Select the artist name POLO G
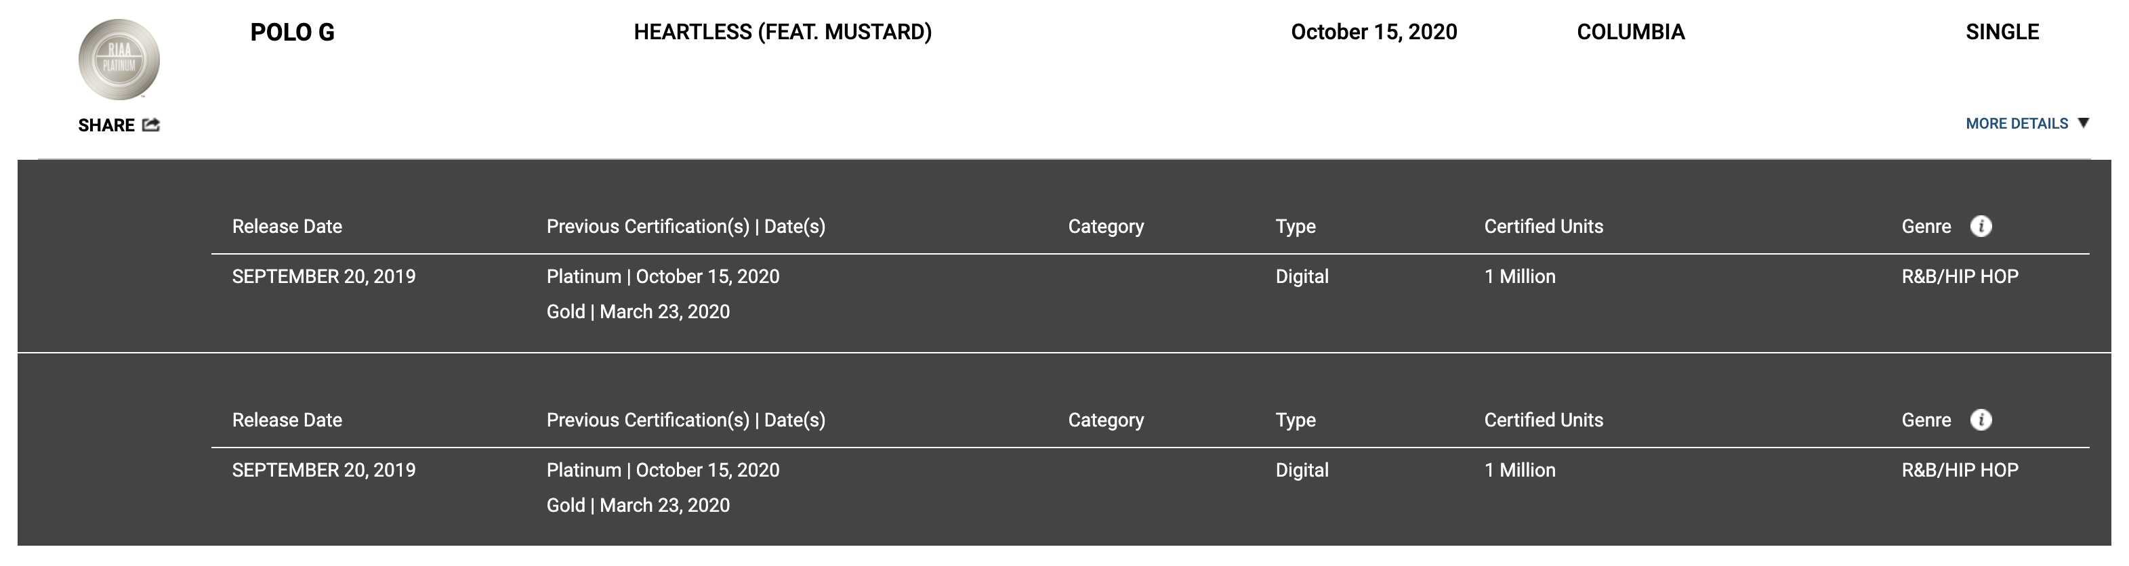 tap(293, 32)
